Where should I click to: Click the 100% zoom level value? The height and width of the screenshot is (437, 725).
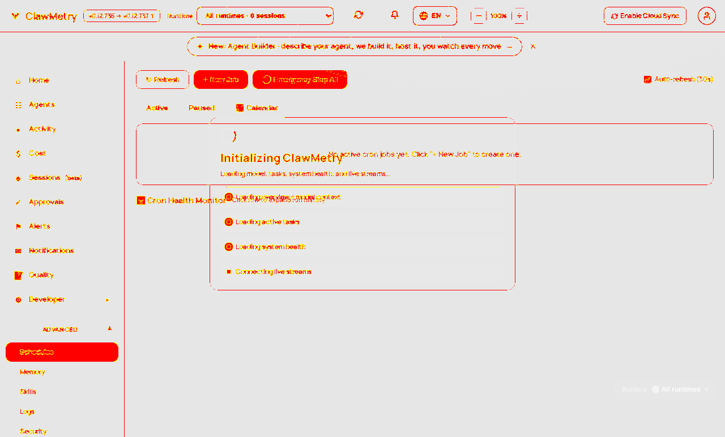point(498,16)
